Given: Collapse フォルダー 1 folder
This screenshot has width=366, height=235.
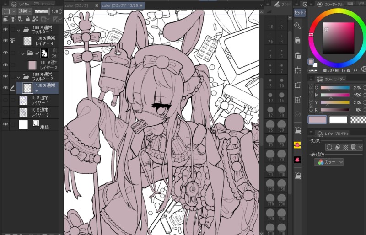Looking at the screenshot, I should (18, 30).
